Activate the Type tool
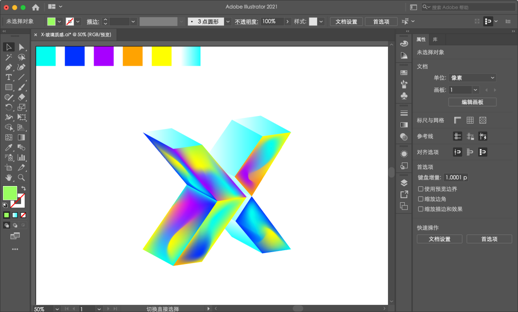Screen dimensions: 518x312 tap(9, 77)
